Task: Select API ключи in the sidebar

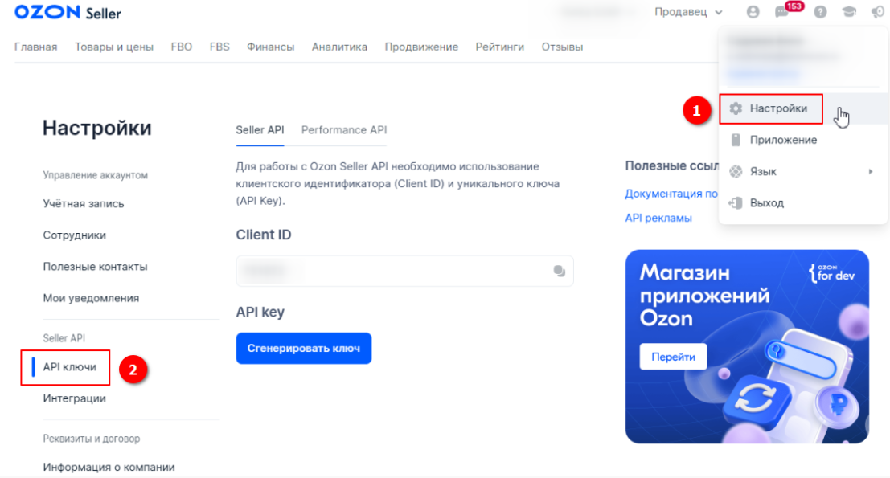Action: click(x=69, y=367)
